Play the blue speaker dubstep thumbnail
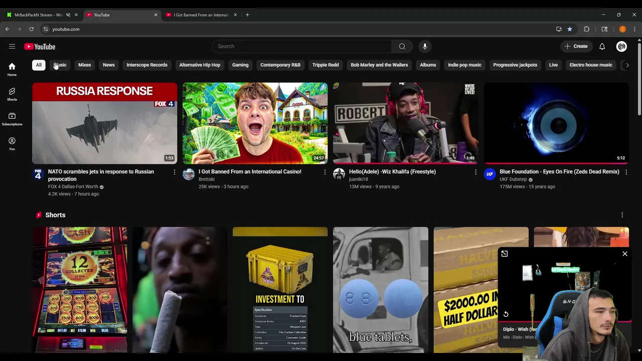The image size is (642, 361). coord(556,123)
